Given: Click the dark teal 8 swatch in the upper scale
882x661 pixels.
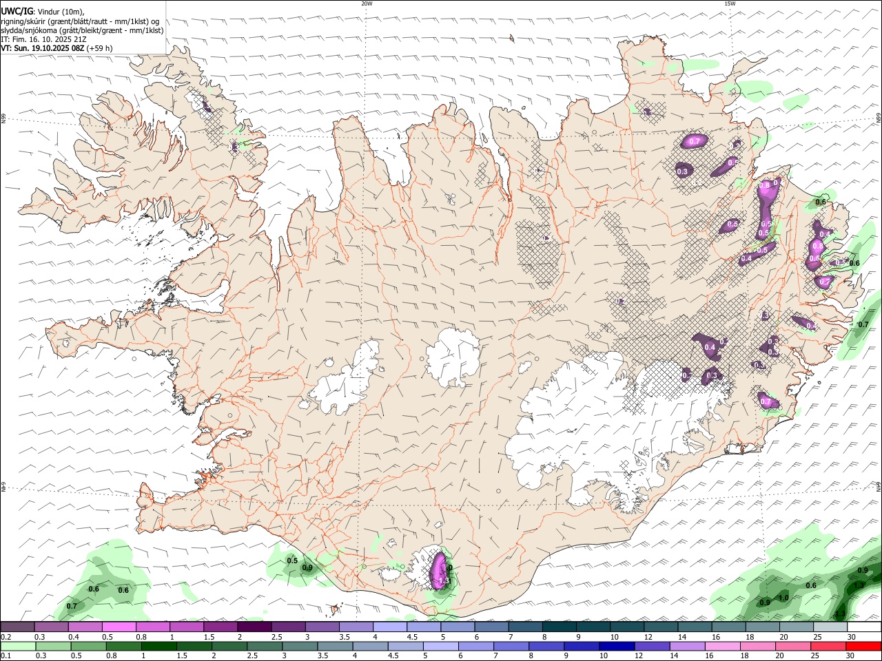Looking at the screenshot, I should (x=559, y=627).
